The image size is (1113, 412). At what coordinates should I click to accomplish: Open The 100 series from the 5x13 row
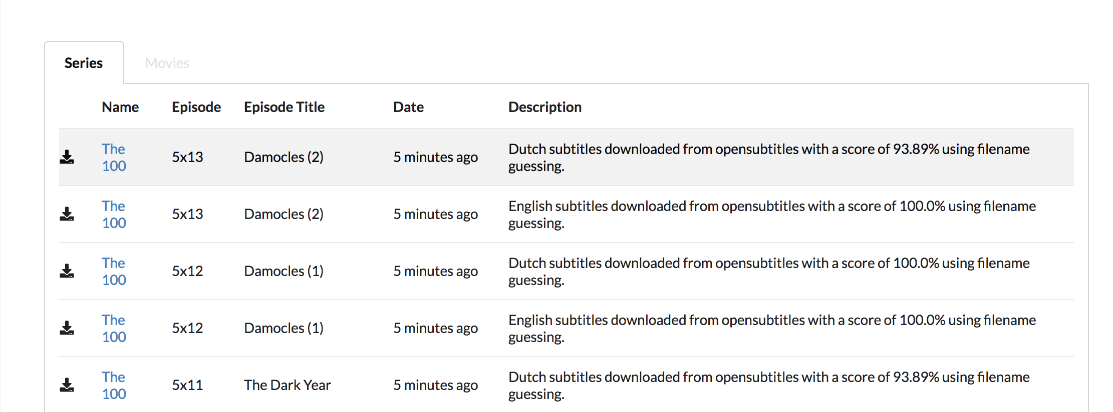click(114, 157)
